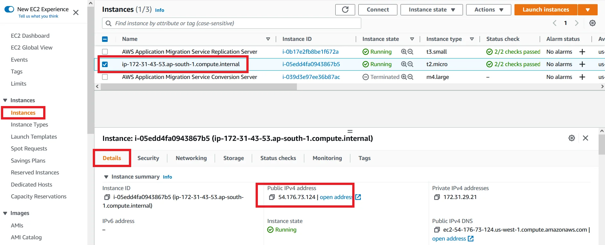Open external link icon below Public DNS
Screen dimensions: 605x245
pyautogui.click(x=471, y=239)
